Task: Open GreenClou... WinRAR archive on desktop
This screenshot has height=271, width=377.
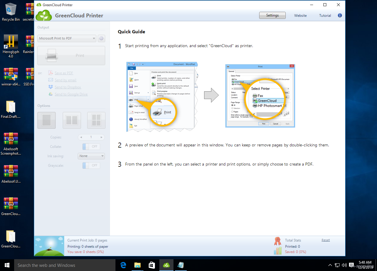Action: click(11, 207)
